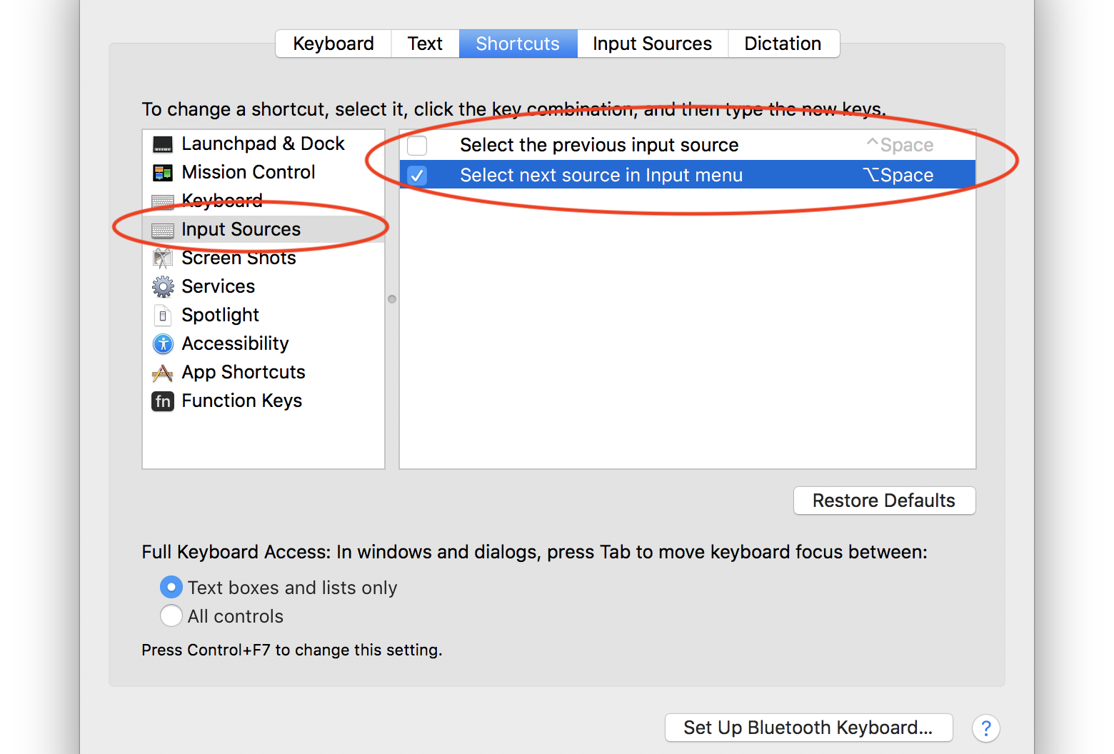The width and height of the screenshot is (1114, 754).
Task: Open the help question mark button
Action: pos(985,728)
